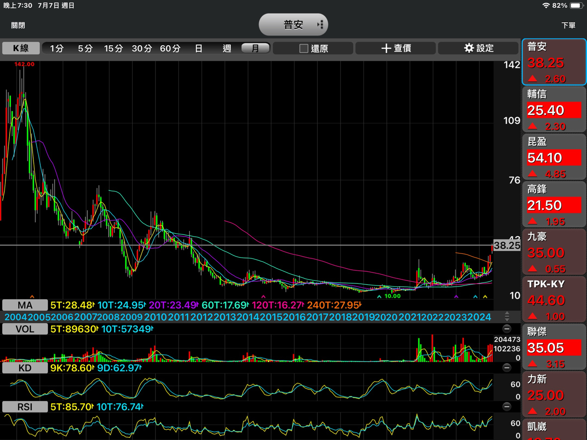Image resolution: width=587 pixels, height=440 pixels.
Task: Select TPK-KY in the watchlist
Action: click(554, 299)
